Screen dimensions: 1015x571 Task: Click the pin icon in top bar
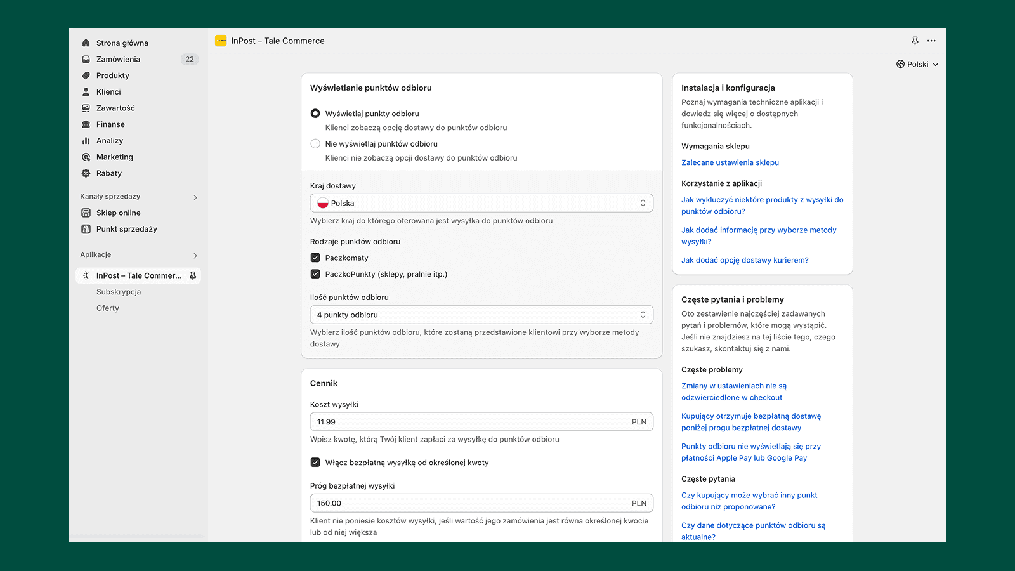pos(915,41)
